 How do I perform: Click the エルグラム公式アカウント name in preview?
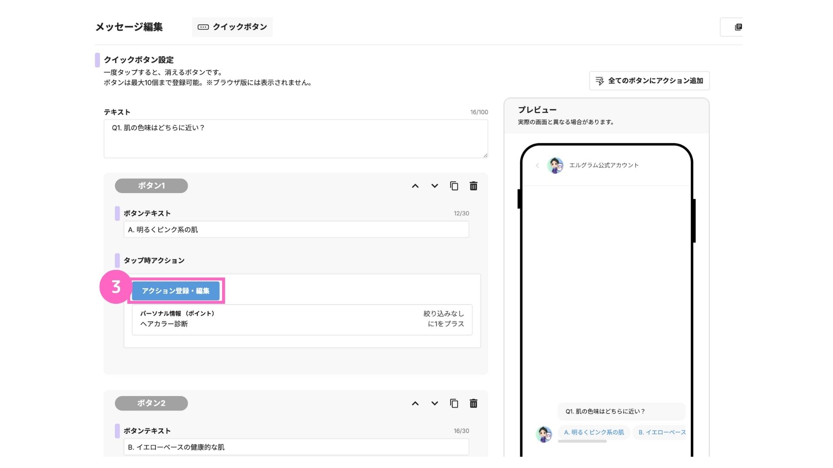point(604,166)
